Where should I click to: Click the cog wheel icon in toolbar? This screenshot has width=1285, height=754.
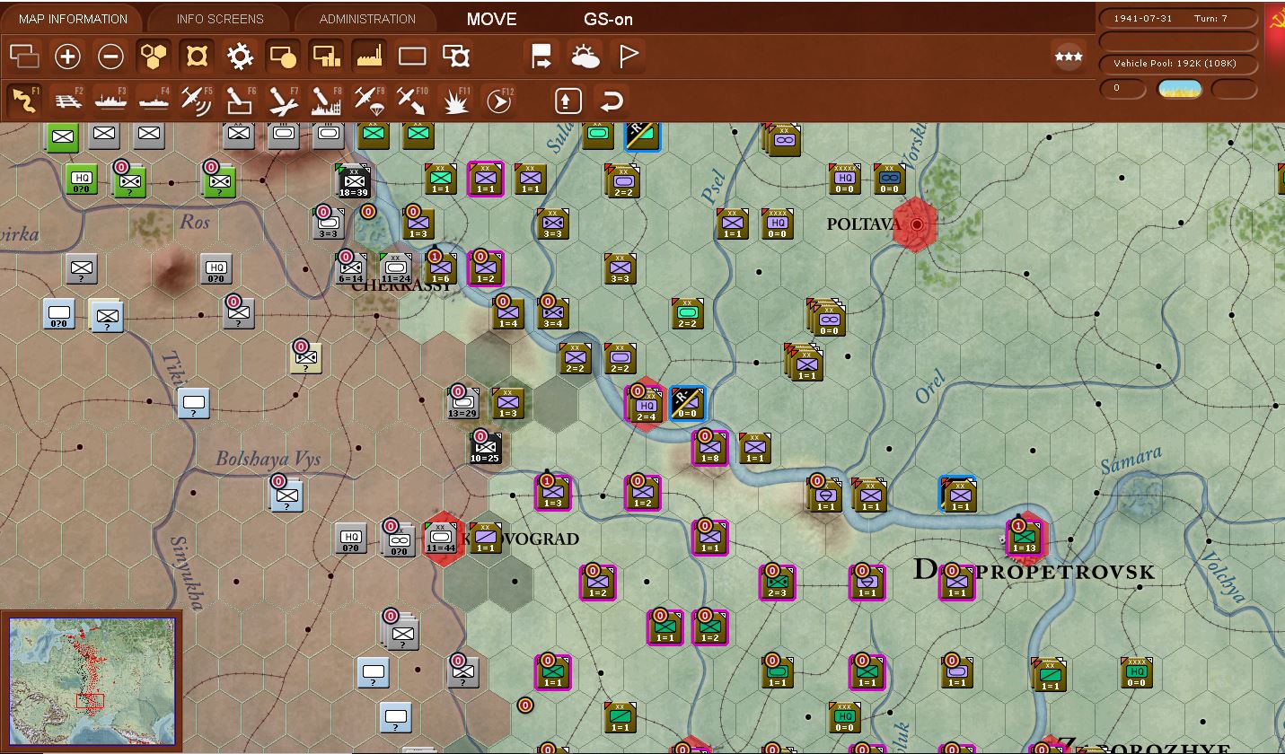click(x=240, y=57)
